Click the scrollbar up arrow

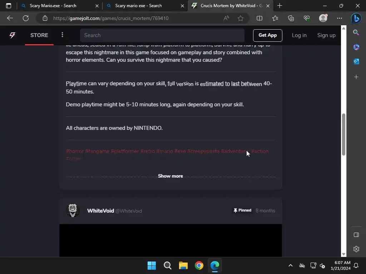[343, 28]
